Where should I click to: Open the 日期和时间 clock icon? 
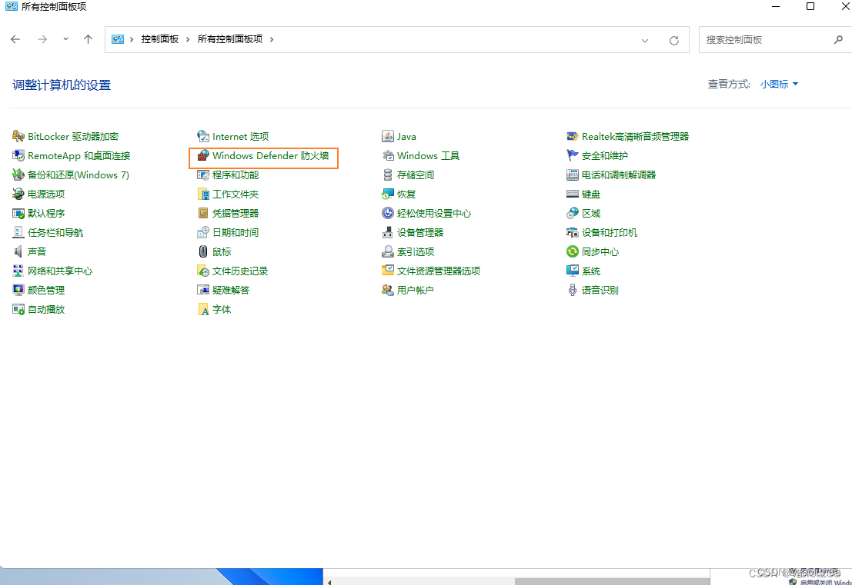pyautogui.click(x=202, y=232)
